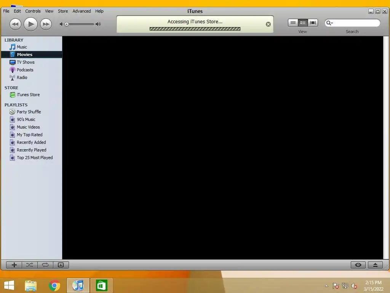Screen dimensions: 390x293
Task: Open Windows Store from the taskbar
Action: click(x=101, y=285)
